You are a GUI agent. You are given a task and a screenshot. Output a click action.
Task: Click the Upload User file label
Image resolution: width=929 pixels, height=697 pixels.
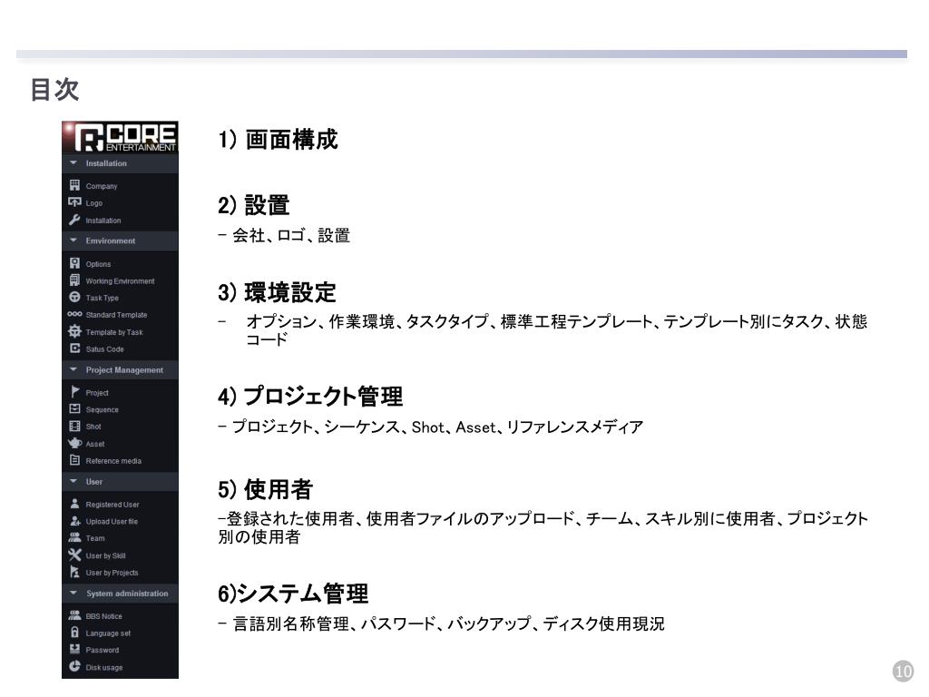(112, 522)
